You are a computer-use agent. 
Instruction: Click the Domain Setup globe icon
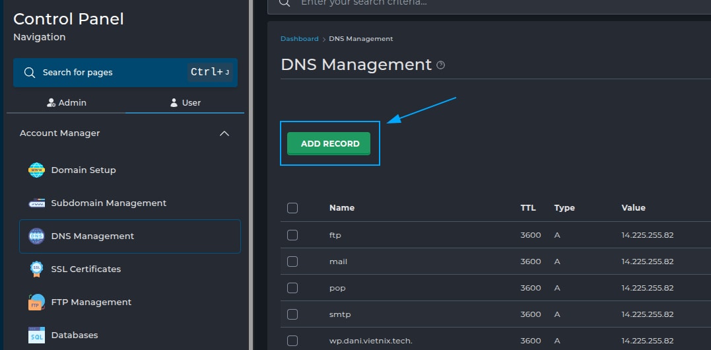tap(36, 170)
